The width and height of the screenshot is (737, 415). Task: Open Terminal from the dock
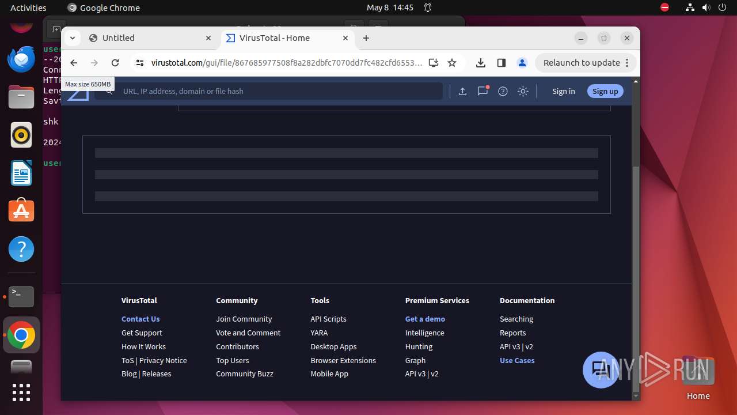point(21,297)
